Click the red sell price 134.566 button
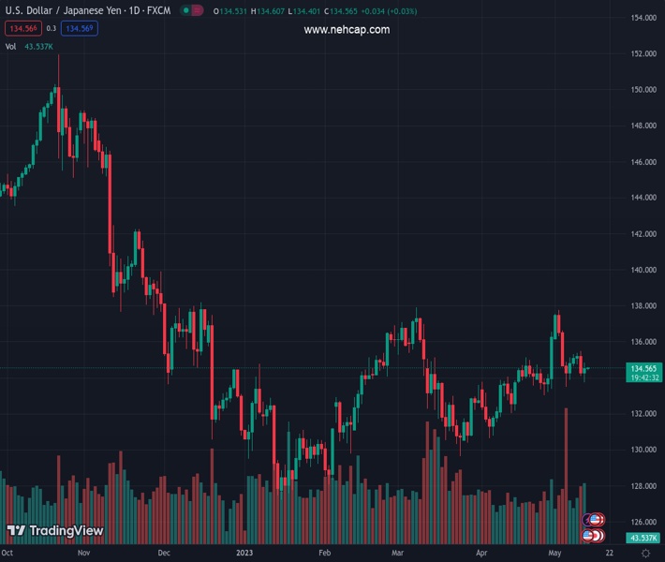665x562 pixels. (22, 28)
